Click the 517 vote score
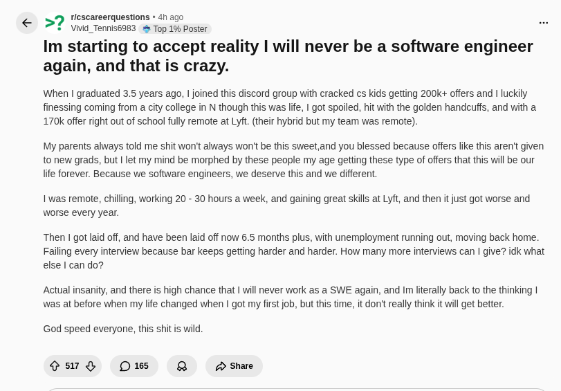This screenshot has width=561, height=391. (x=72, y=366)
